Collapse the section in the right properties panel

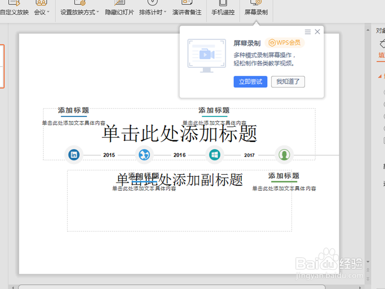379,76
